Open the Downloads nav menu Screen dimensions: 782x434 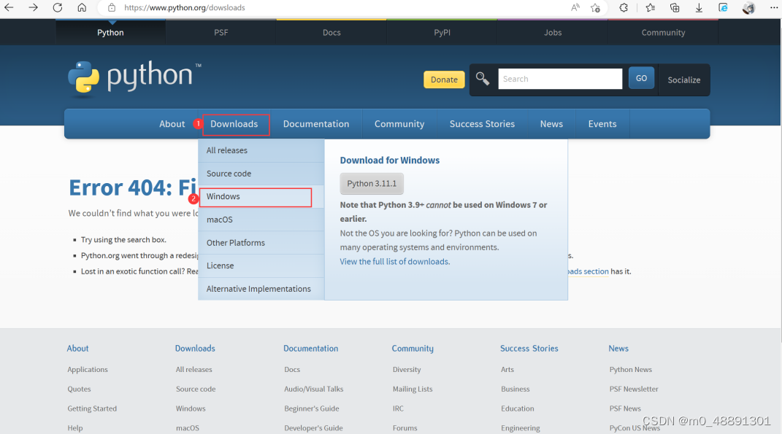coord(234,124)
